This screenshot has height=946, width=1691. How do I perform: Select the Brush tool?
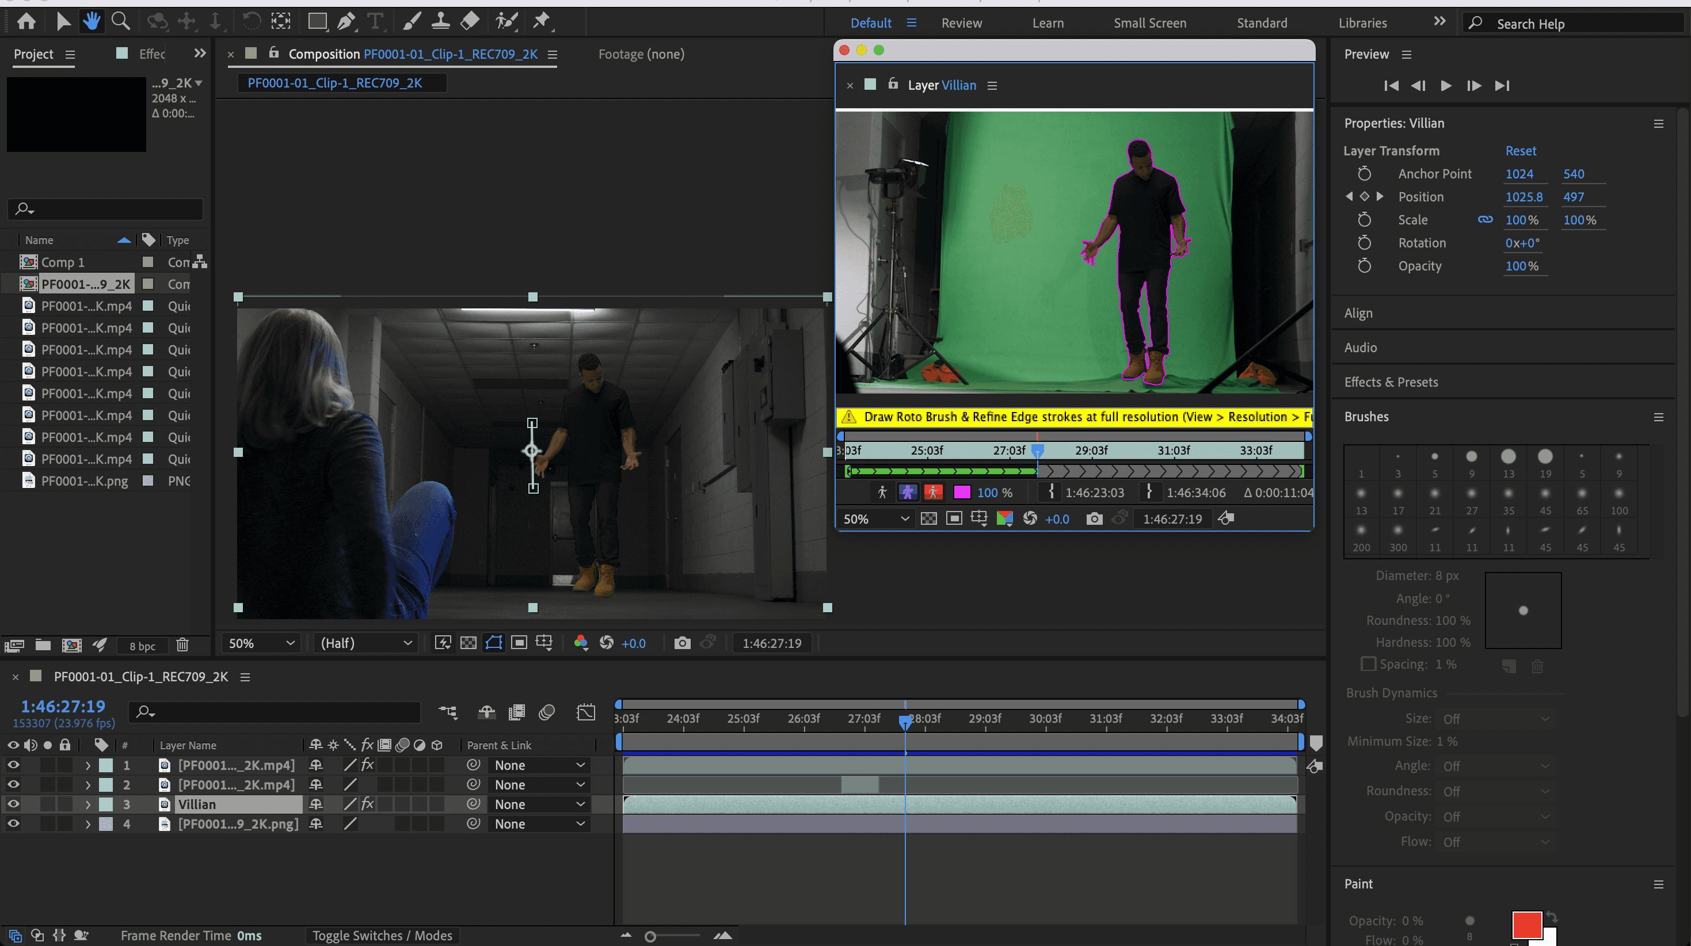click(412, 22)
